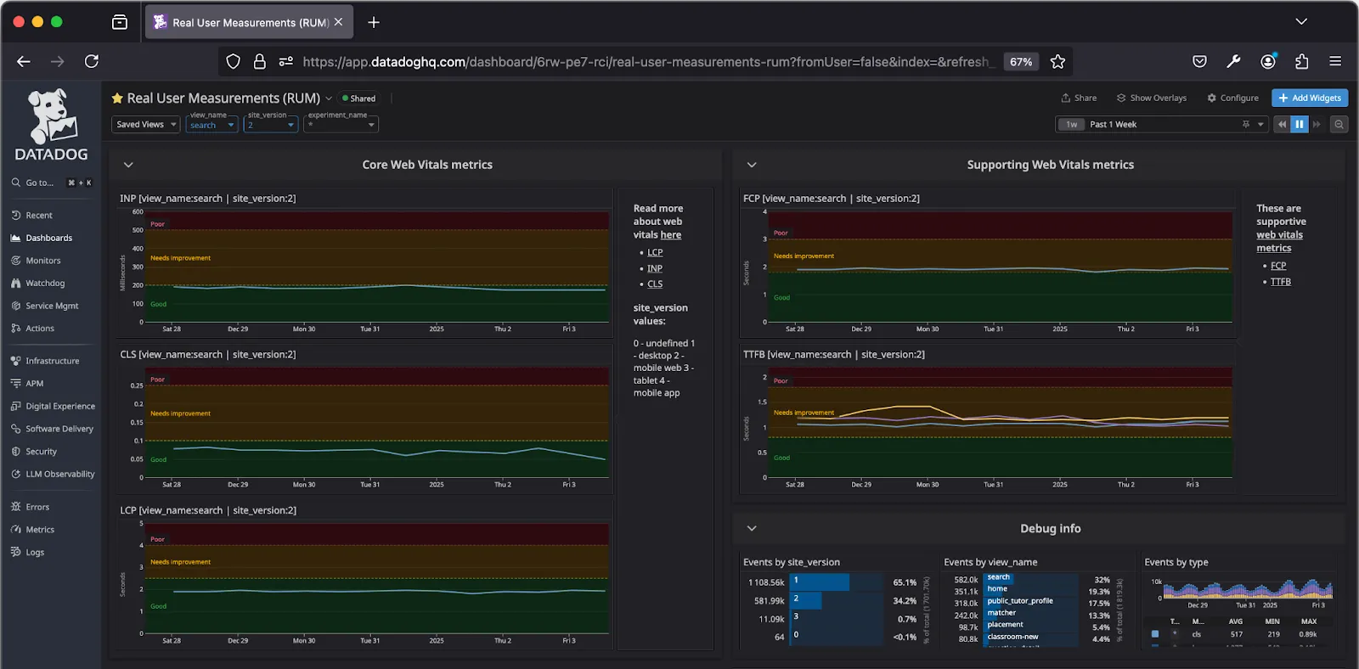Open the site_version filter dropdown
1359x669 pixels.
pos(270,125)
